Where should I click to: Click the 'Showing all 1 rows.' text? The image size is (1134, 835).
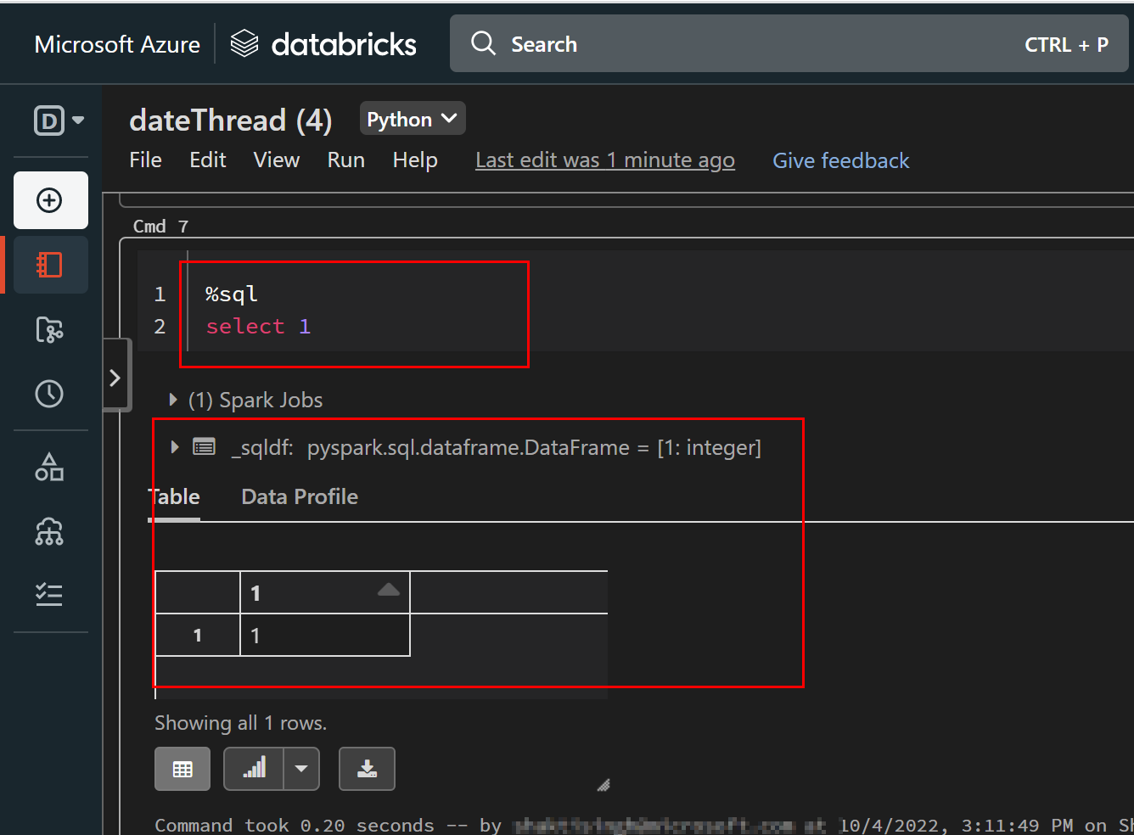pos(240,723)
